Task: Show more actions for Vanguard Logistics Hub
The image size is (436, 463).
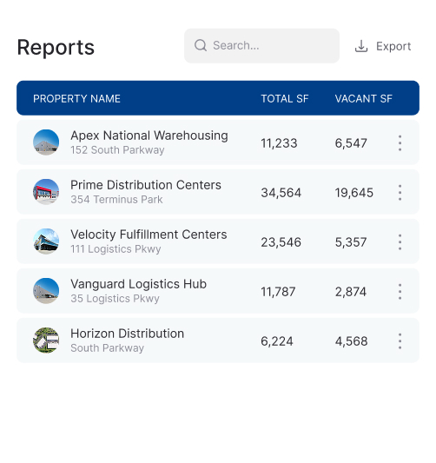Action: [x=400, y=292]
